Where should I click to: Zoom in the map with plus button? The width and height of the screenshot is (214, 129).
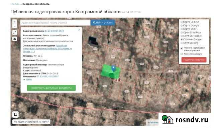point(15,22)
